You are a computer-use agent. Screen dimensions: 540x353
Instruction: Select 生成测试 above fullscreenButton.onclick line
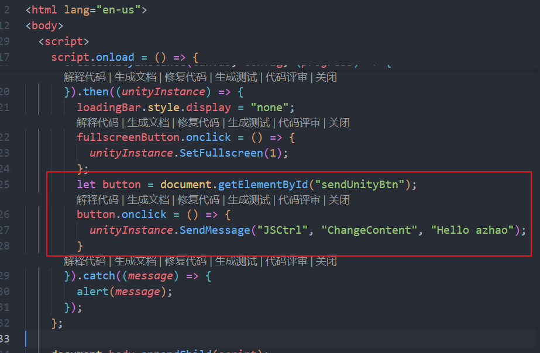tap(249, 123)
